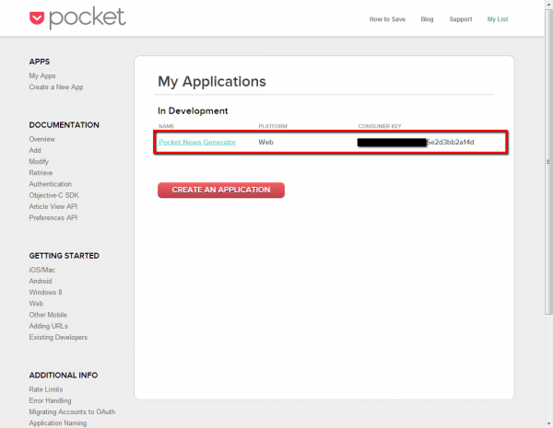553x428 pixels.
Task: Open Migrating Accounts to OAuth page
Action: point(72,412)
